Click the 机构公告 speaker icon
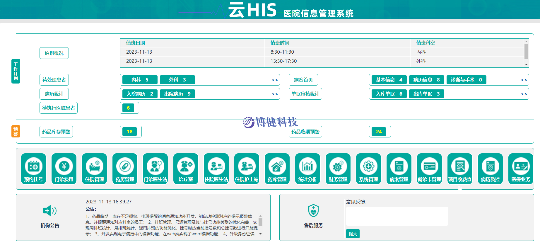Screen dimensions: 540x245 (50, 210)
